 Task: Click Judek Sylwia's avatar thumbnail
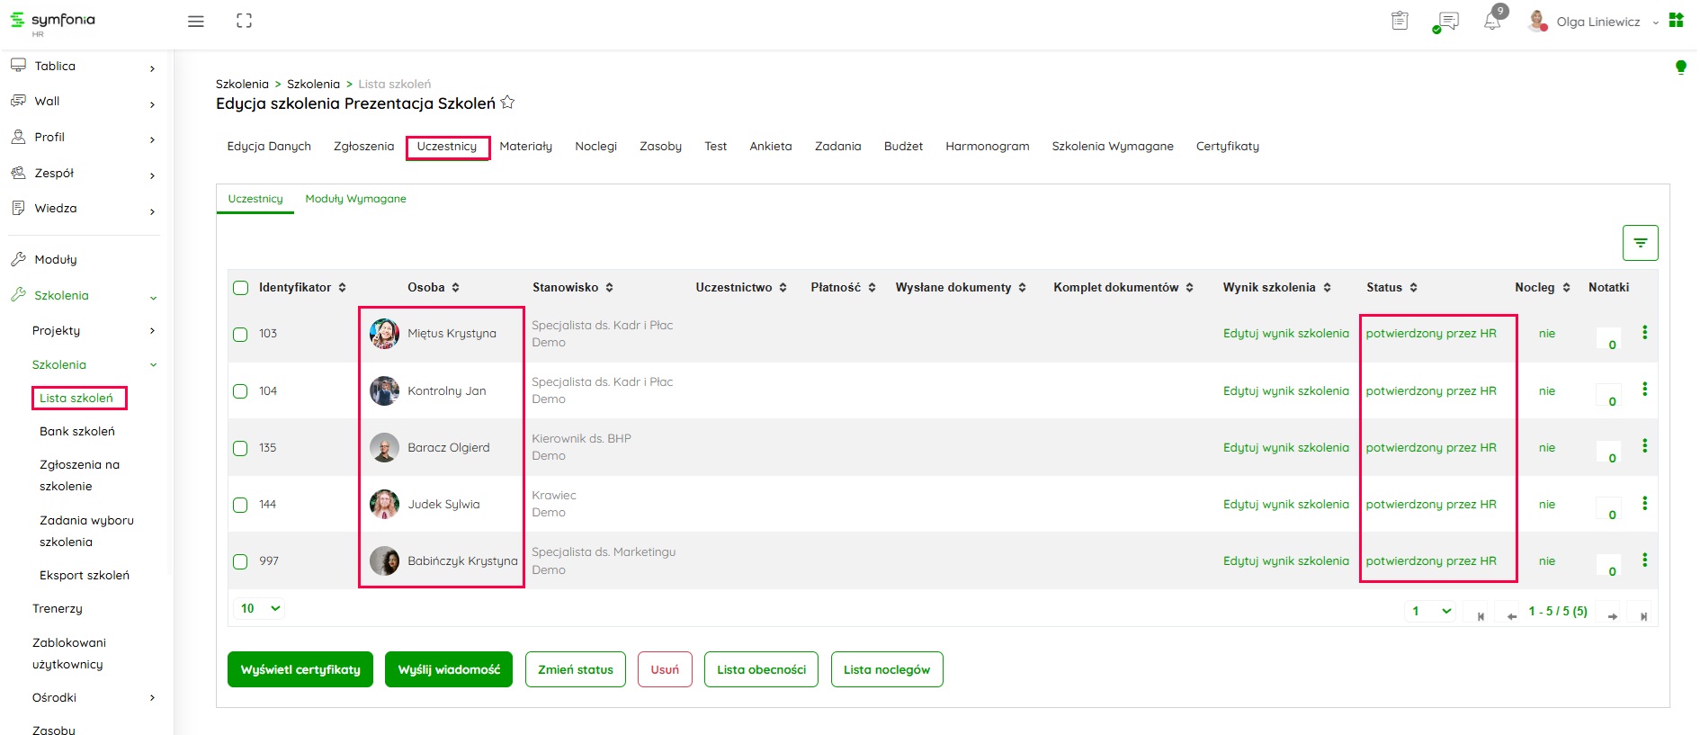pyautogui.click(x=384, y=505)
